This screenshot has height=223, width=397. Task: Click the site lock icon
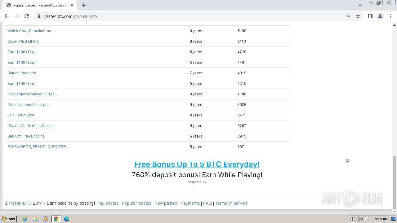(39, 16)
